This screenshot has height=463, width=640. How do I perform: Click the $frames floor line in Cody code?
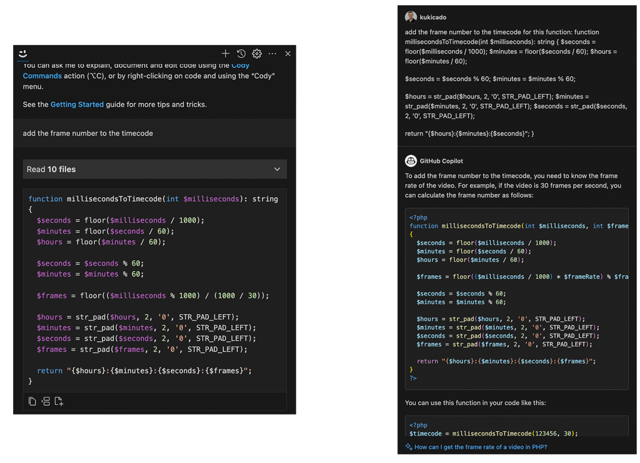point(153,296)
